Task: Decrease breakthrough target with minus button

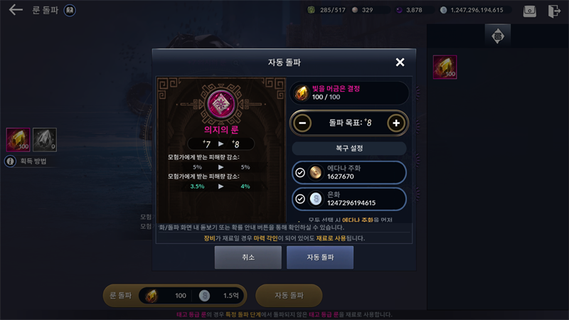Action: tap(302, 123)
